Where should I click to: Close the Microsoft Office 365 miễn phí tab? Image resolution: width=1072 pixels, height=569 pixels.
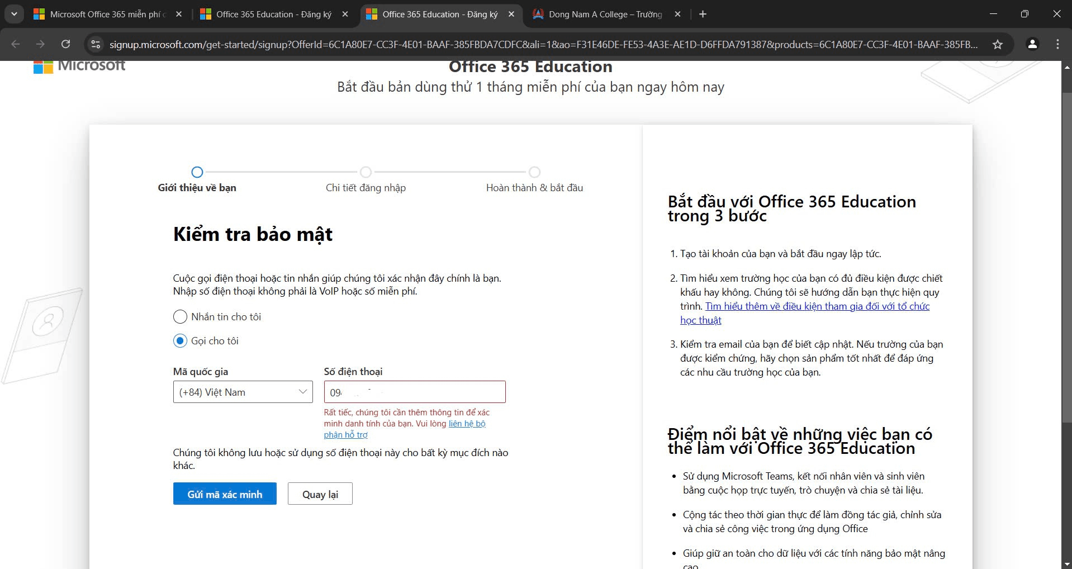(179, 15)
